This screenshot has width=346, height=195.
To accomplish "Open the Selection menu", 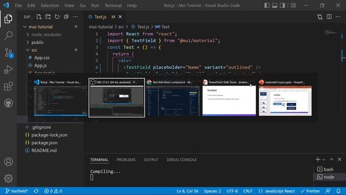I will pos(50,5).
